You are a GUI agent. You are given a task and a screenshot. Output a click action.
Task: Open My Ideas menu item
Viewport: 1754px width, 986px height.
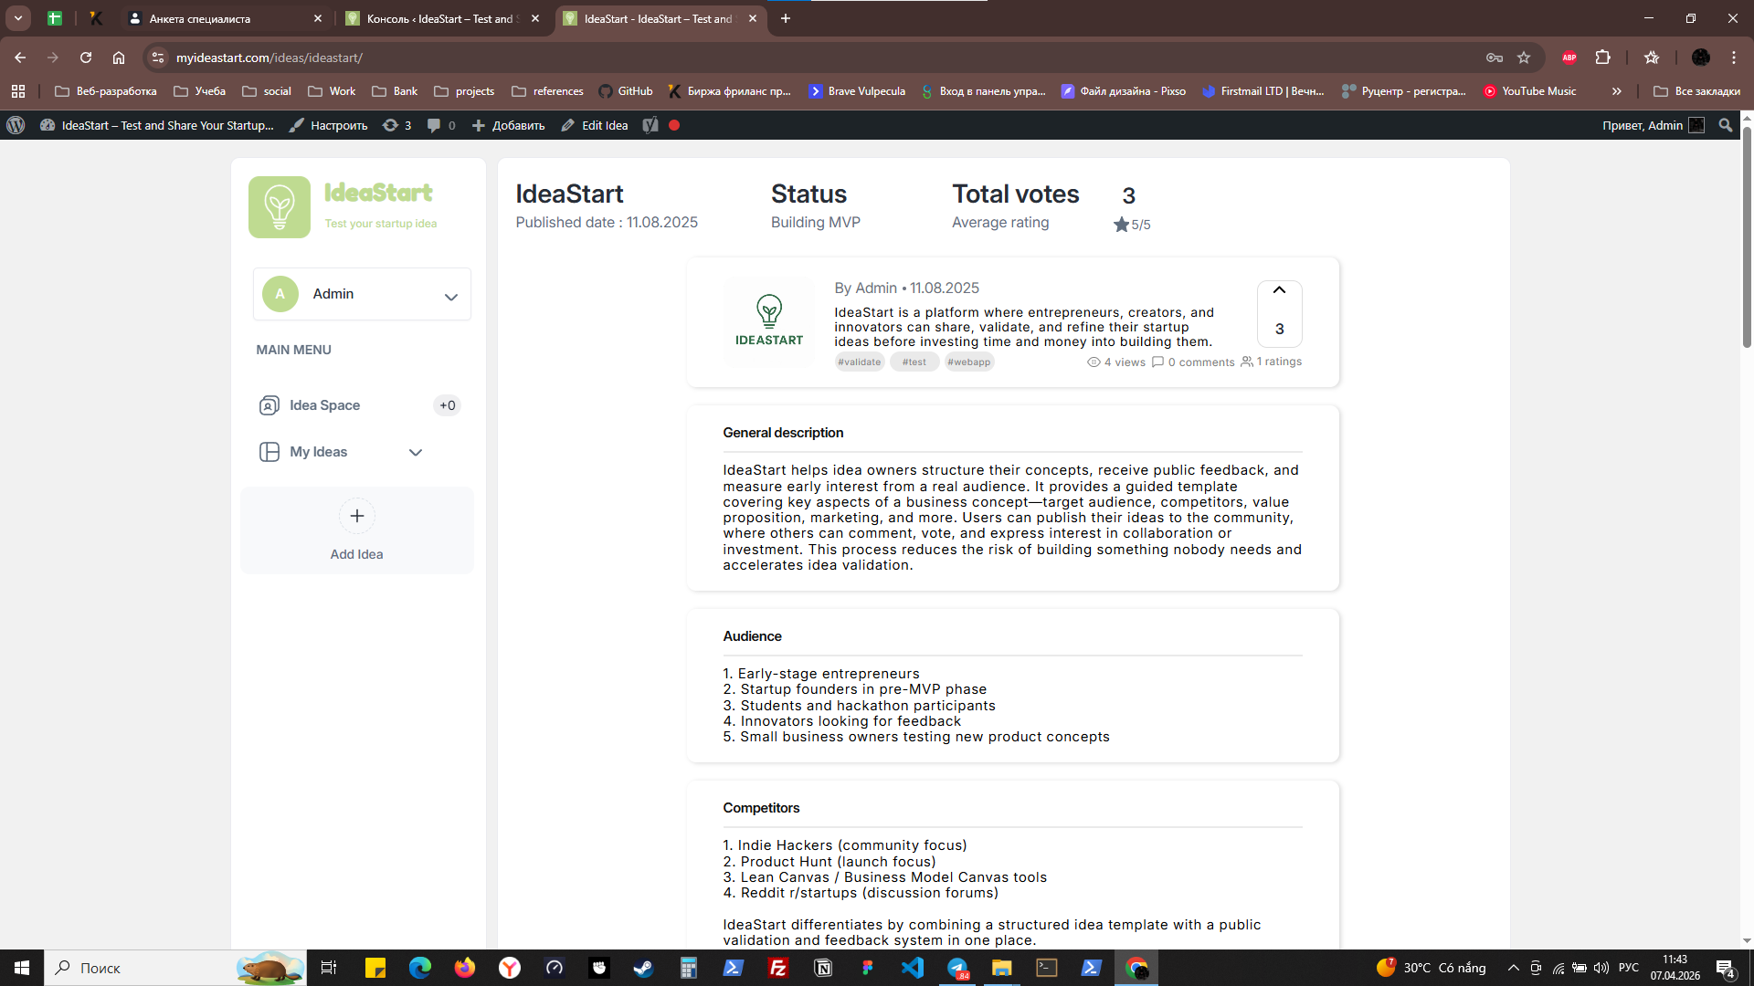pyautogui.click(x=318, y=452)
